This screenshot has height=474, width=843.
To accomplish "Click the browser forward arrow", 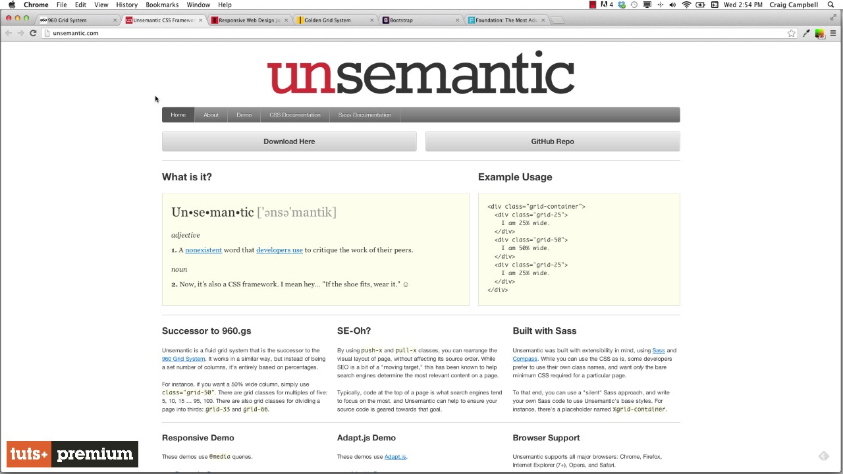I will (x=20, y=33).
